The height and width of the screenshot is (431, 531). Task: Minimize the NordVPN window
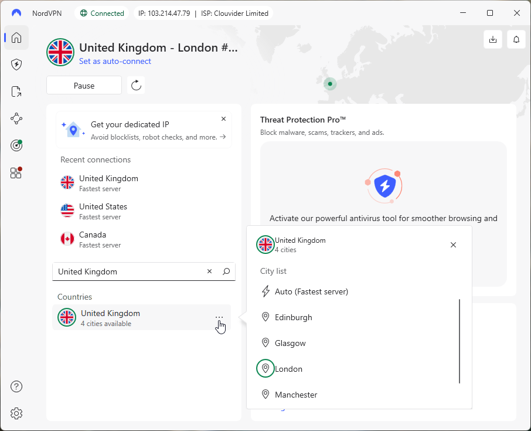coord(463,13)
